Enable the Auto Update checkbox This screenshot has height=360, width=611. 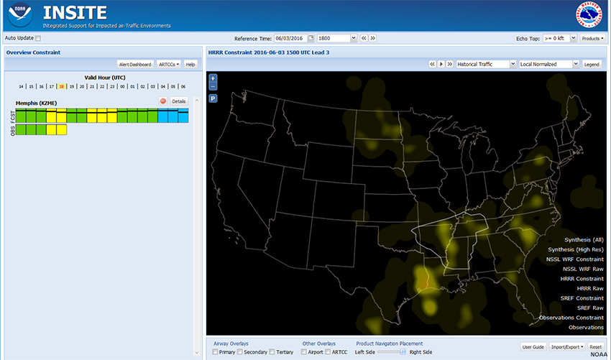pos(38,38)
